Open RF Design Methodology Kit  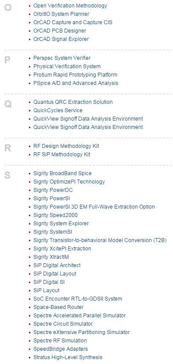click(66, 146)
